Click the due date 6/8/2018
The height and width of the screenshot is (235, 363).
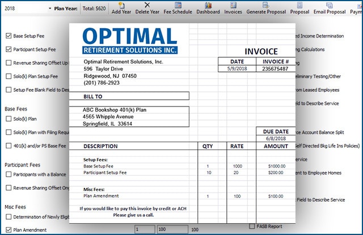(276, 138)
